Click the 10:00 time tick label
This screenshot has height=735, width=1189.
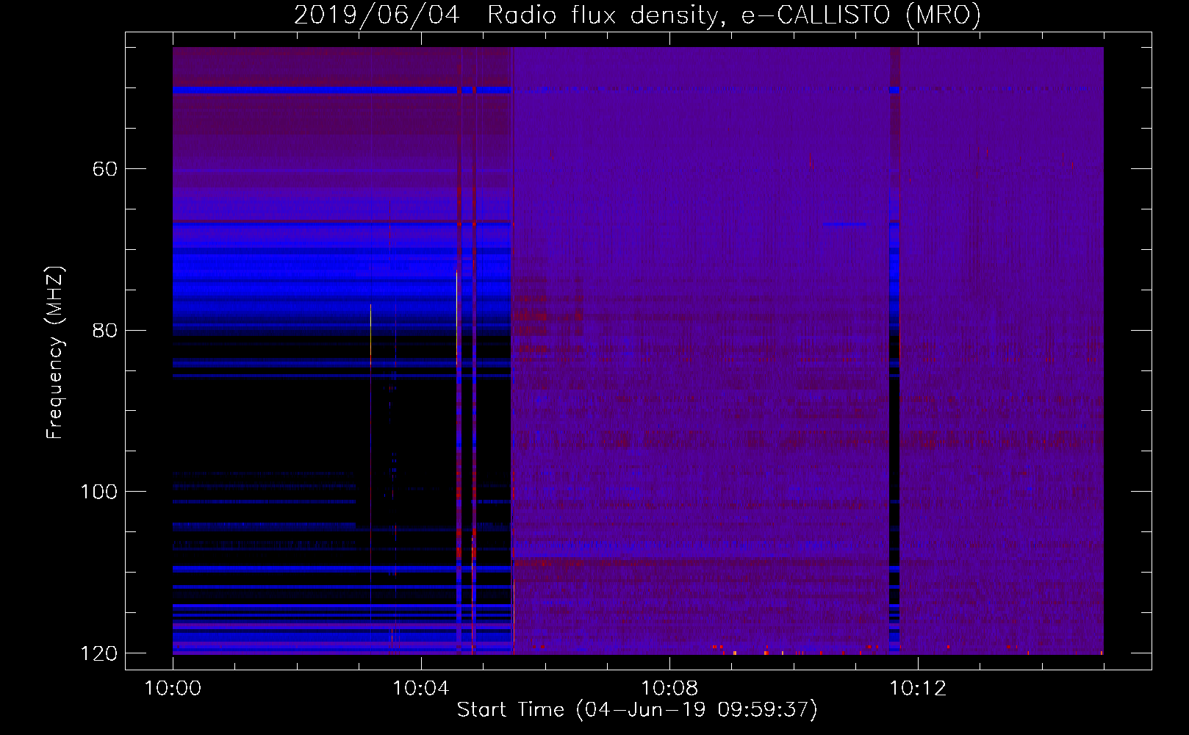click(173, 689)
